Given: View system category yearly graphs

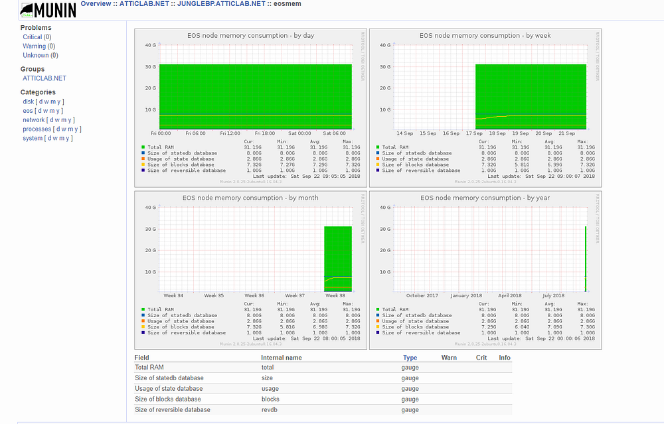Looking at the screenshot, I should coord(68,139).
